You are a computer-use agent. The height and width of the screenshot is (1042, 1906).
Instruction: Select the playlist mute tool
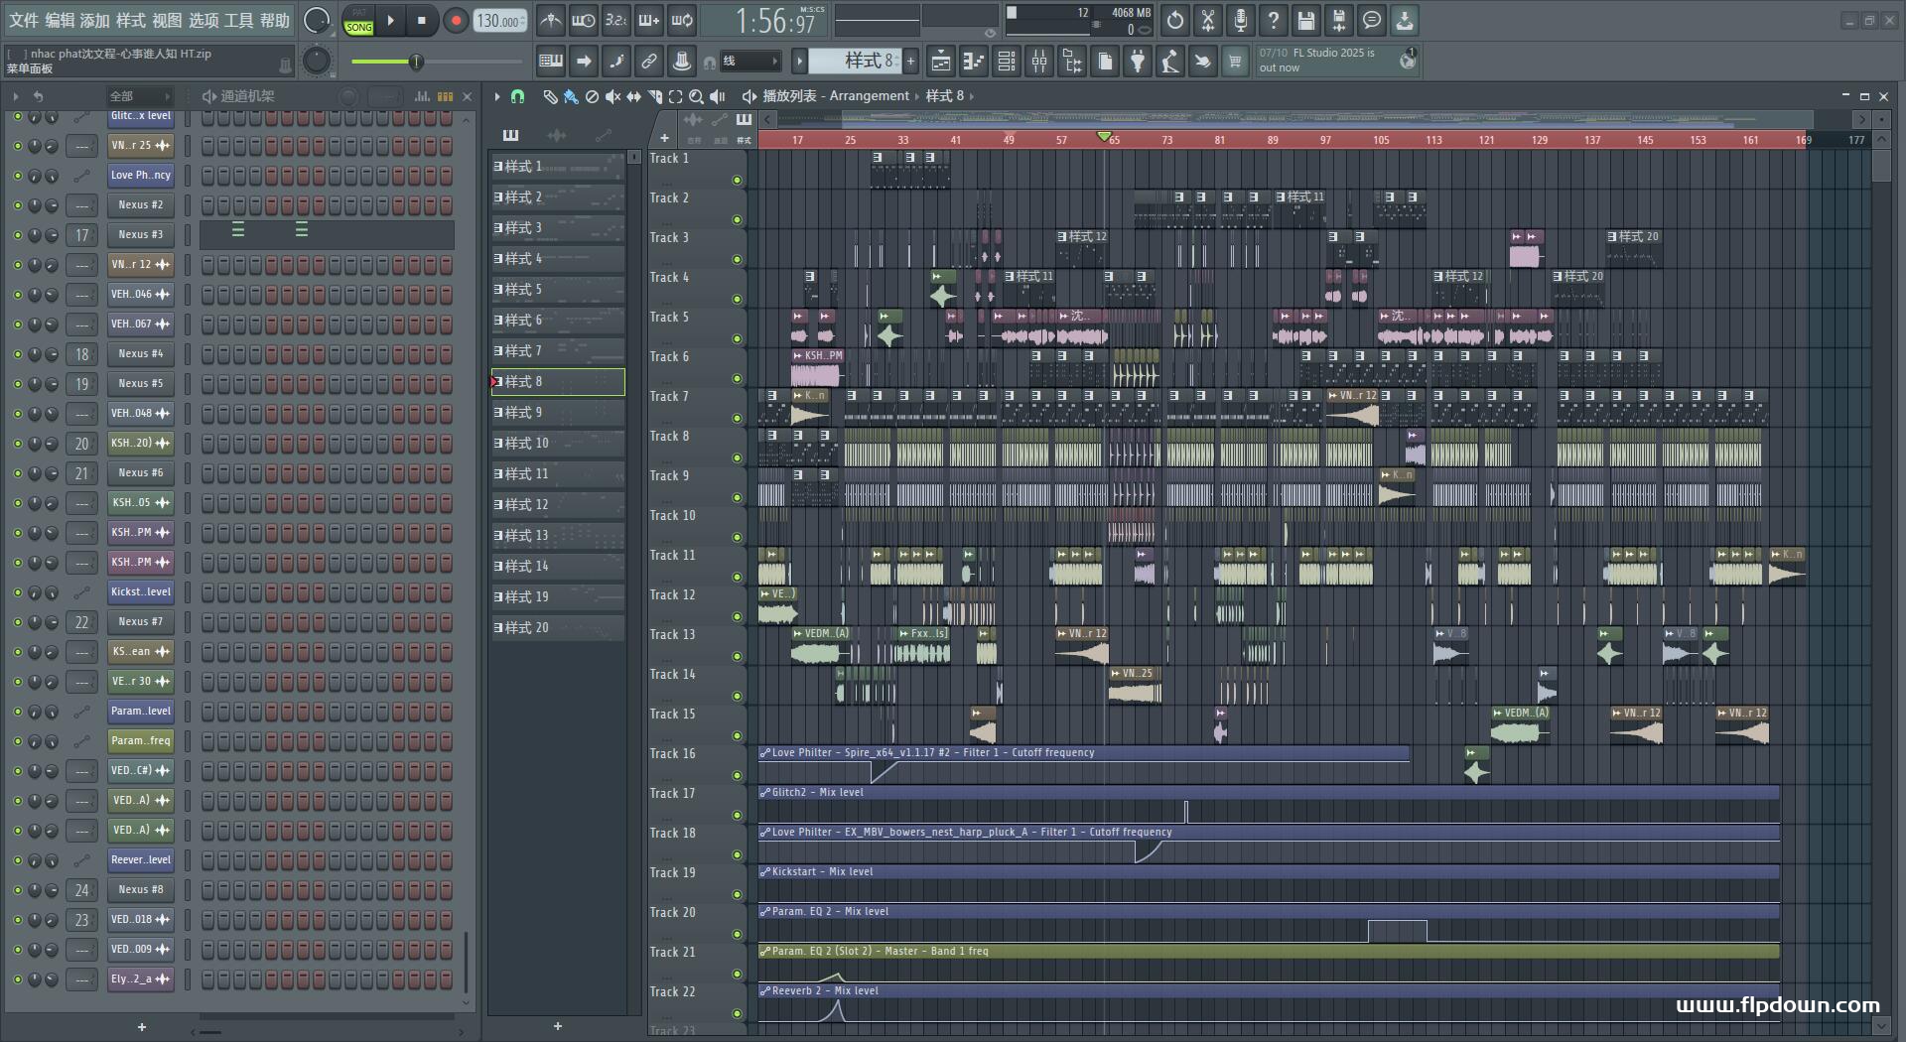[x=613, y=96]
